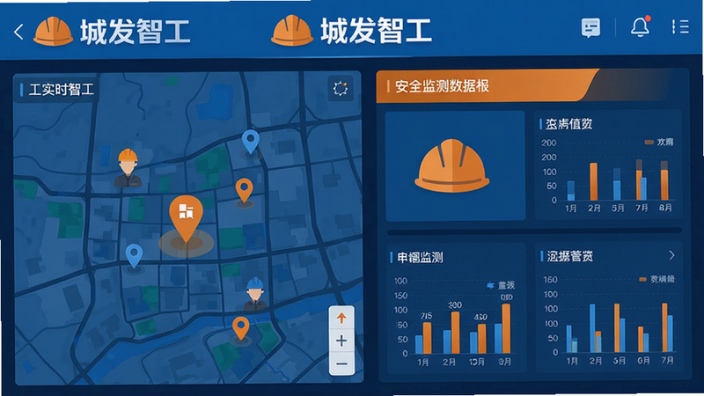Click the map orange up-arrow button

tap(341, 319)
